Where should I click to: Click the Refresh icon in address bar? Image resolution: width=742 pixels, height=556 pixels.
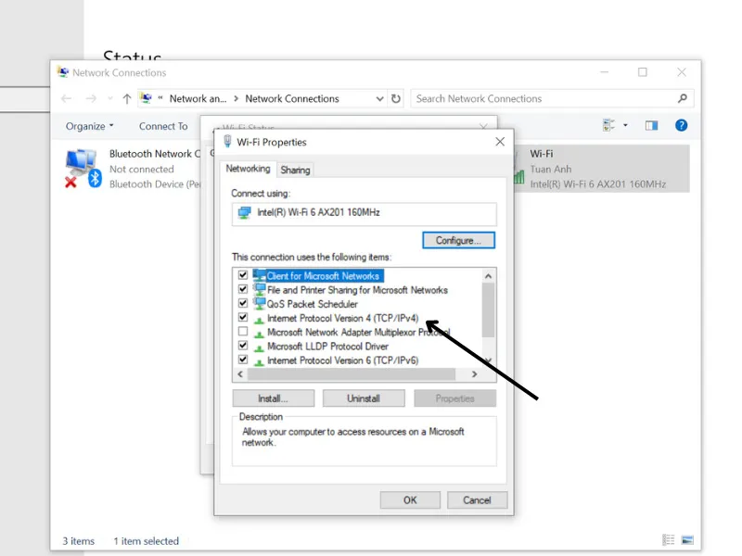click(396, 99)
